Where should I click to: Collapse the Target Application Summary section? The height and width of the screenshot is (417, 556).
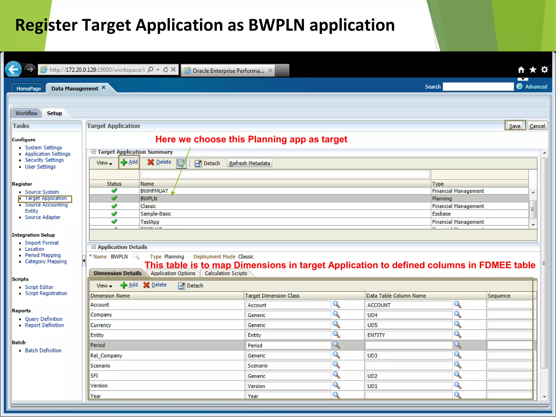(x=93, y=152)
